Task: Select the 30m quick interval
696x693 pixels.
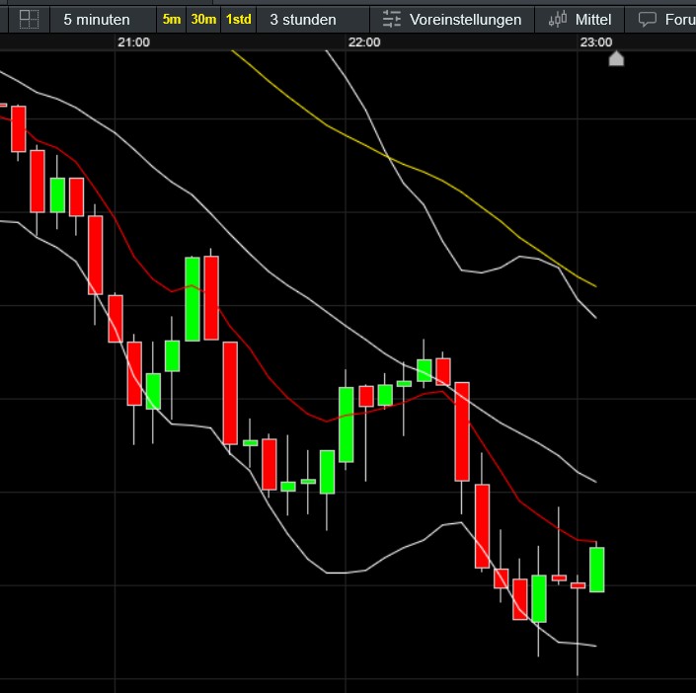Action: tap(203, 19)
